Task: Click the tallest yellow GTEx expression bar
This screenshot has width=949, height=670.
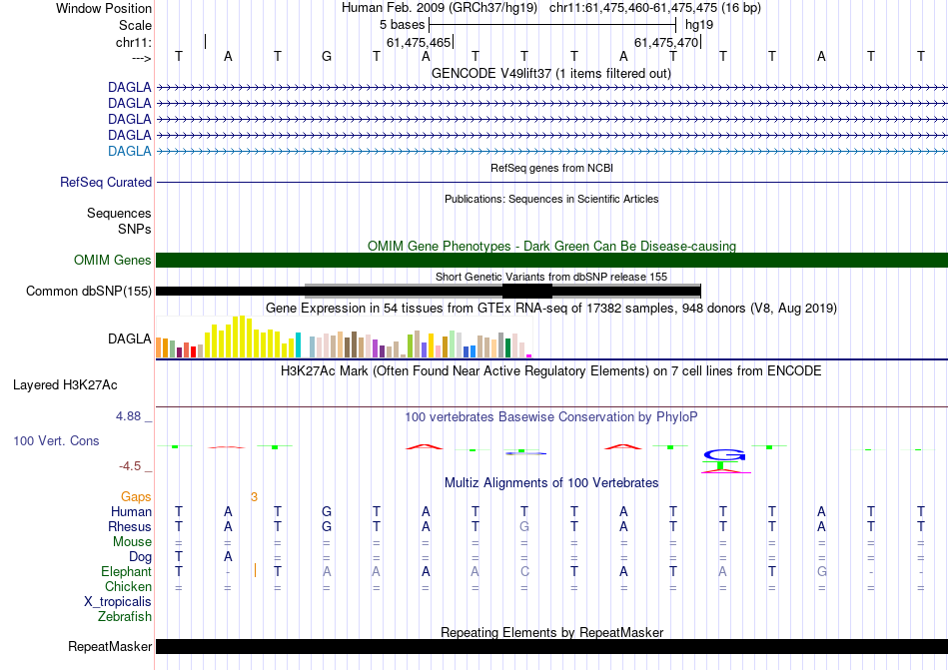Action: coord(242,336)
